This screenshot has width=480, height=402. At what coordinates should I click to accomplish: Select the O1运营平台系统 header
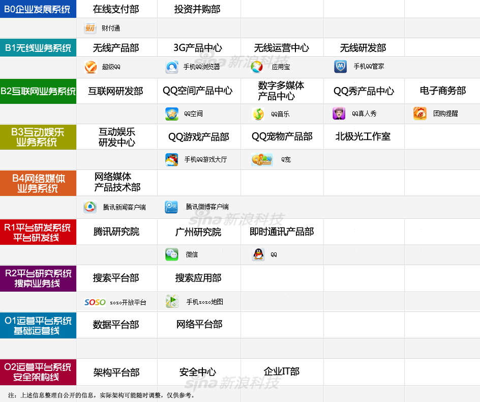(38, 325)
